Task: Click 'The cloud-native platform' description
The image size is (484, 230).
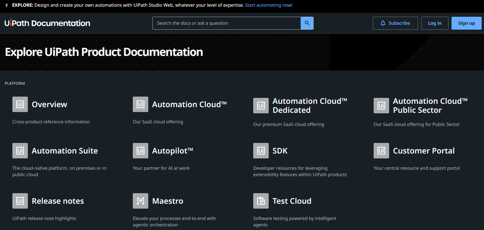Action: (59, 171)
